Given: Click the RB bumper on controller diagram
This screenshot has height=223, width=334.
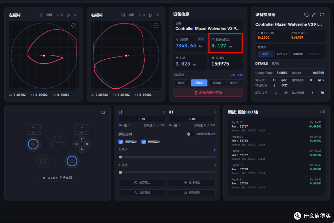Looking at the screenshot, I should coord(82,133).
